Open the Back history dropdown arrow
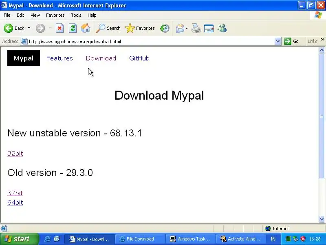The image size is (326, 245). click(29, 28)
